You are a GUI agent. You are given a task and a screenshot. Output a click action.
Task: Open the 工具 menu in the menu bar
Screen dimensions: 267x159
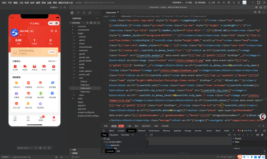pyautogui.click(x=21, y=2)
